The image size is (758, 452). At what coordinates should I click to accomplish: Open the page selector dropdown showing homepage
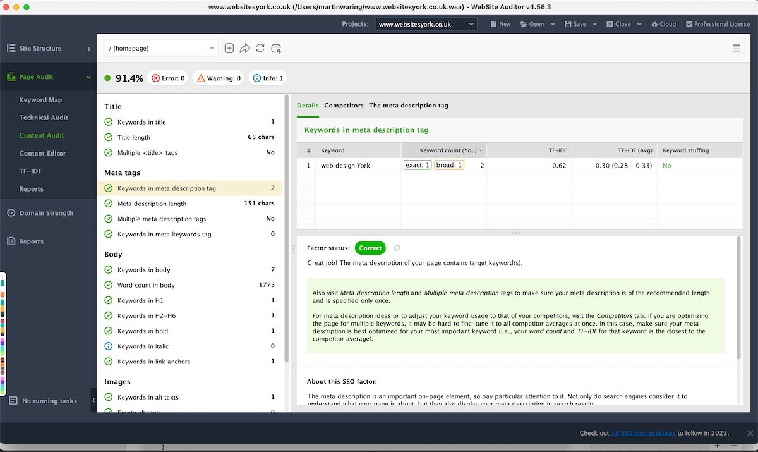point(162,48)
